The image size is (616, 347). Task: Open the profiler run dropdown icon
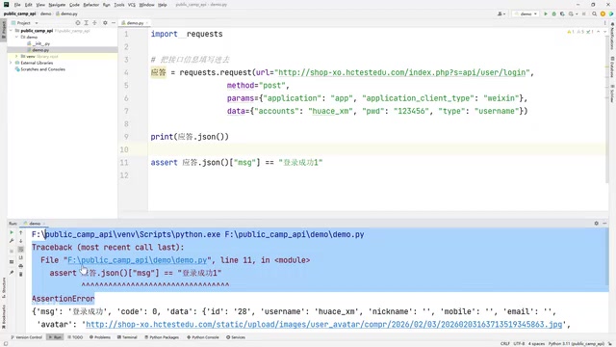[572, 13]
